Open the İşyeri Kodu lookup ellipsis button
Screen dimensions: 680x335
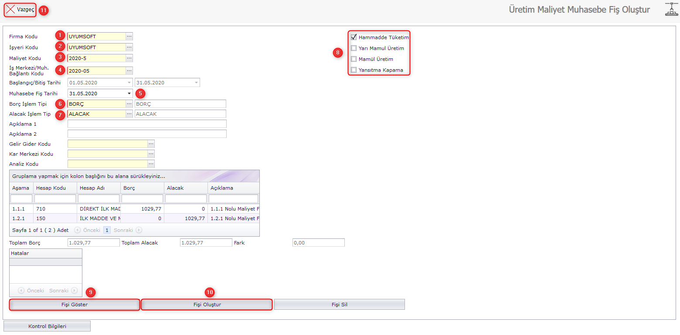tap(129, 47)
